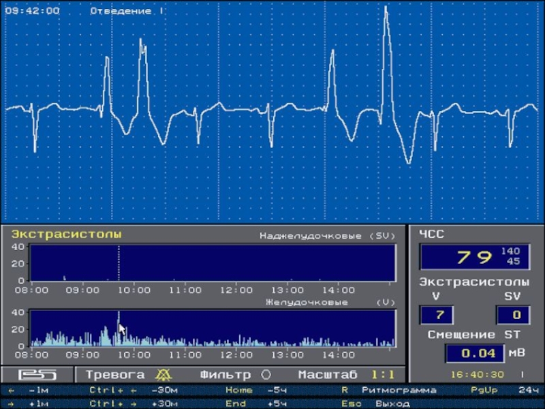This screenshot has width=545, height=409.
Task: Click the Home -5ч shortcut
Action: coord(256,390)
